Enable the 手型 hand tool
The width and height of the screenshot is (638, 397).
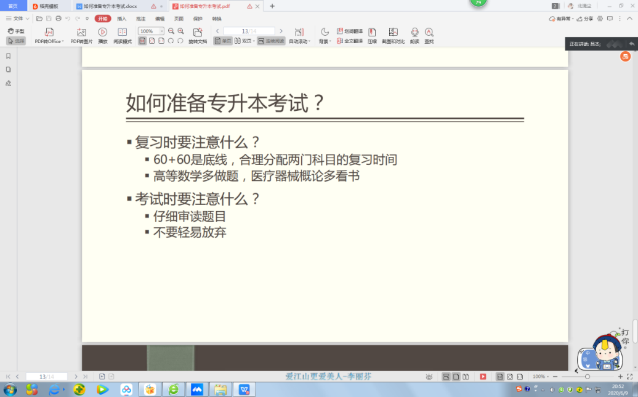17,31
